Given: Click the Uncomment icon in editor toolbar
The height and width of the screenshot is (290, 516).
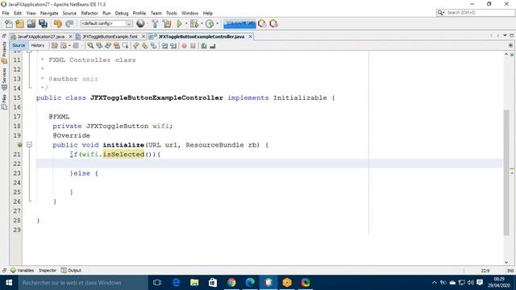Looking at the screenshot, I should coord(213,46).
